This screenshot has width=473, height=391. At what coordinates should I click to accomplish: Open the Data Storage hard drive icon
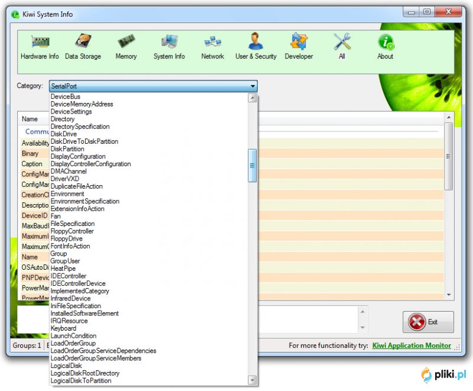pos(83,41)
